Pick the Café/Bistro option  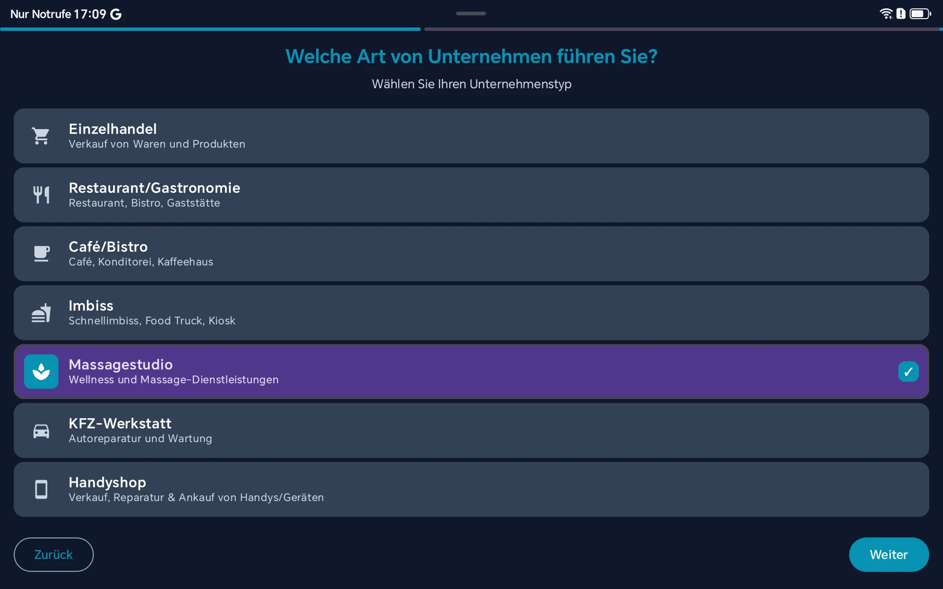(x=471, y=254)
